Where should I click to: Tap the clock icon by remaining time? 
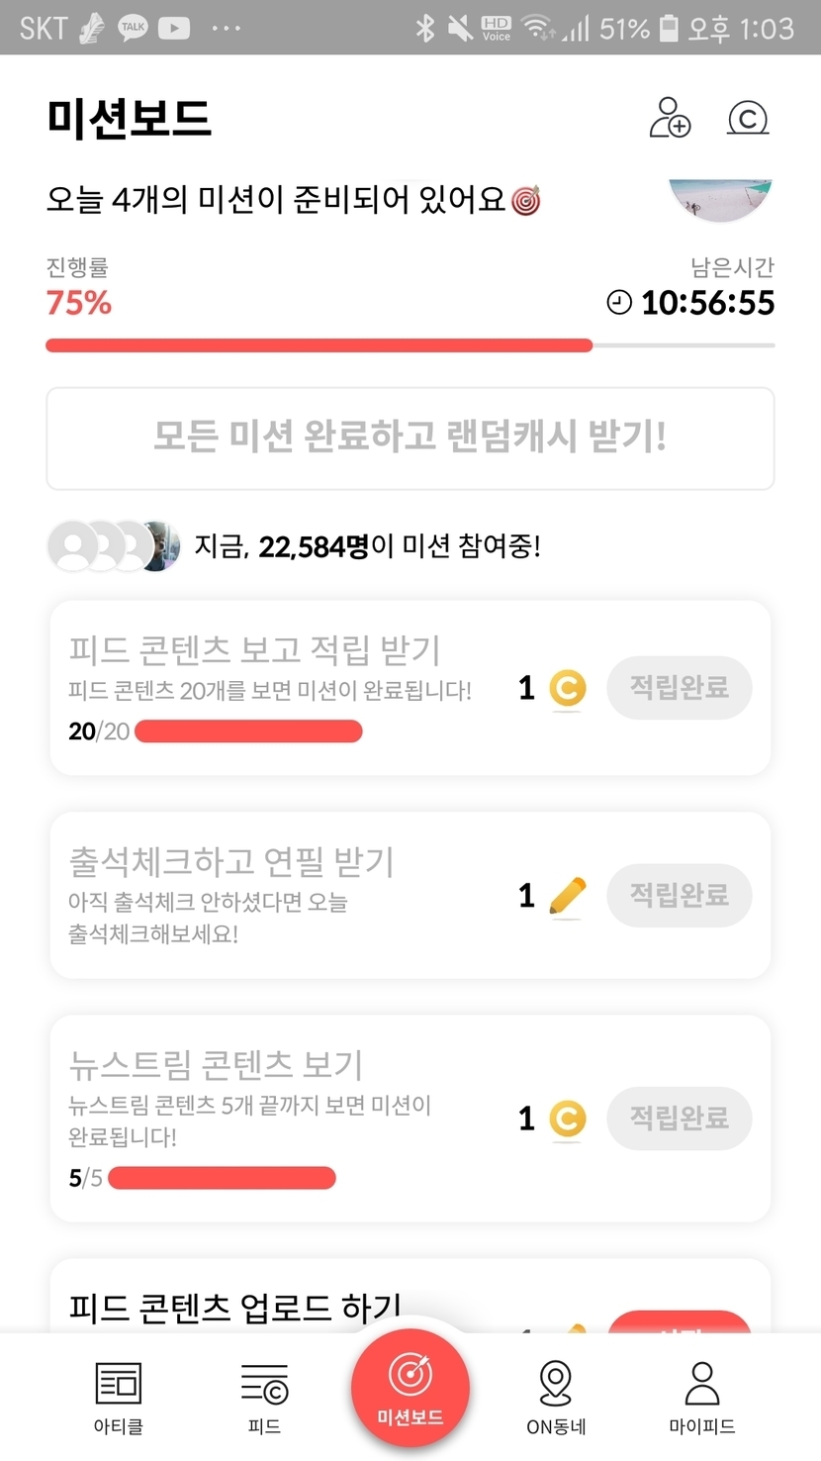619,303
